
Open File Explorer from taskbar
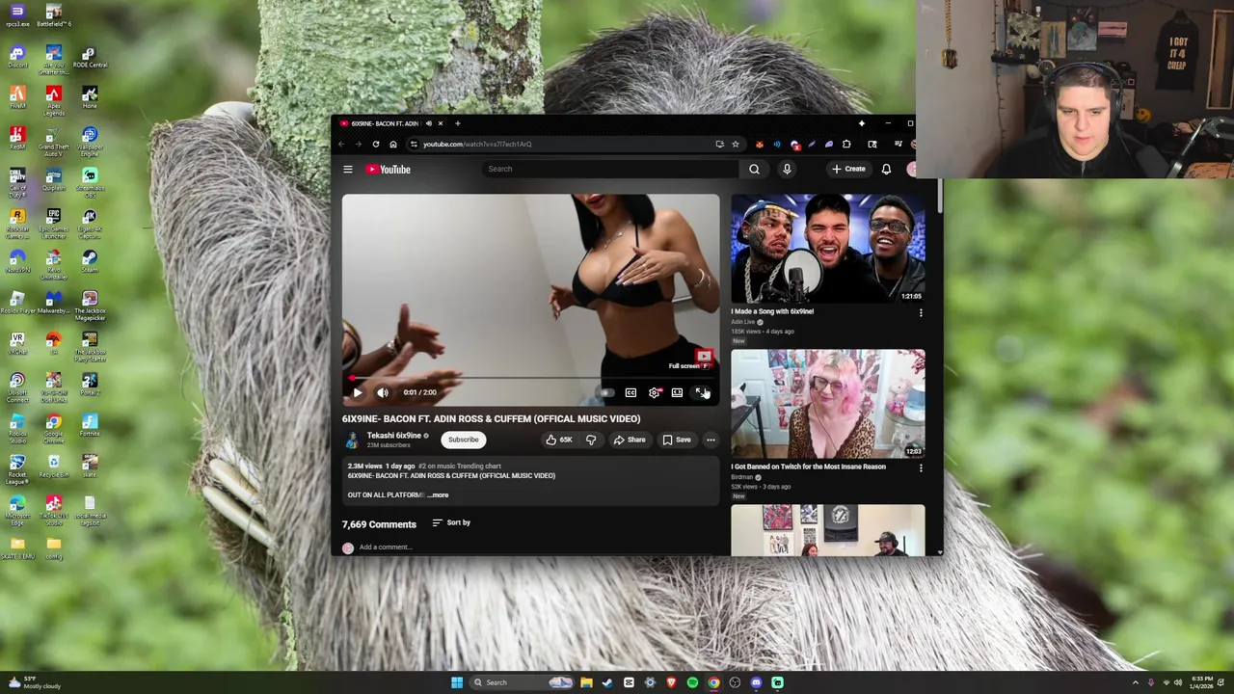coord(586,682)
